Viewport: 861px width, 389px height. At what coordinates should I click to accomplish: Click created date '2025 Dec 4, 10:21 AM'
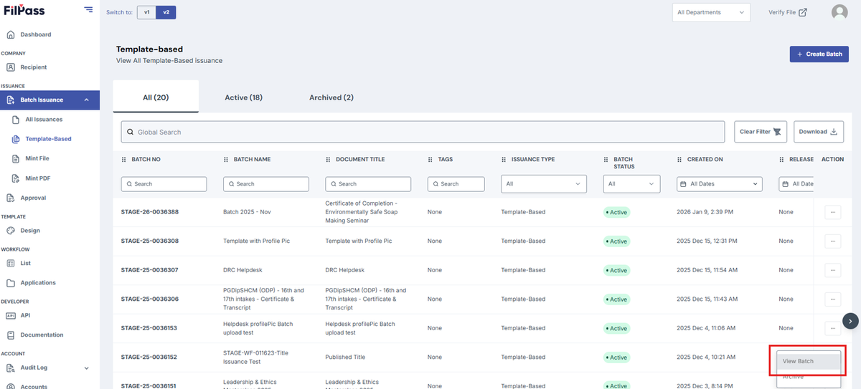click(706, 357)
